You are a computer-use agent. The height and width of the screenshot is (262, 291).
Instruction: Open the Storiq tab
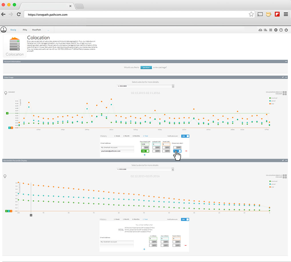click(13, 30)
